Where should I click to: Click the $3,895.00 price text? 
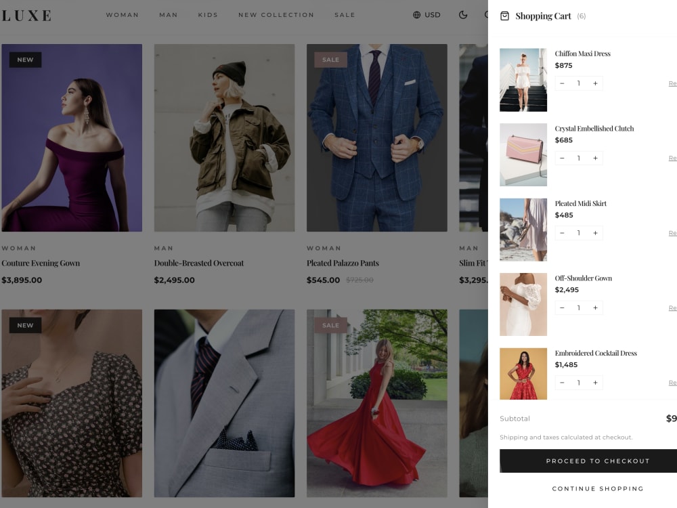tap(22, 280)
